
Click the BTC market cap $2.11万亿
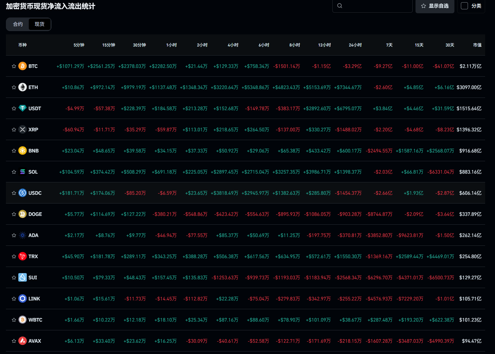click(470, 66)
